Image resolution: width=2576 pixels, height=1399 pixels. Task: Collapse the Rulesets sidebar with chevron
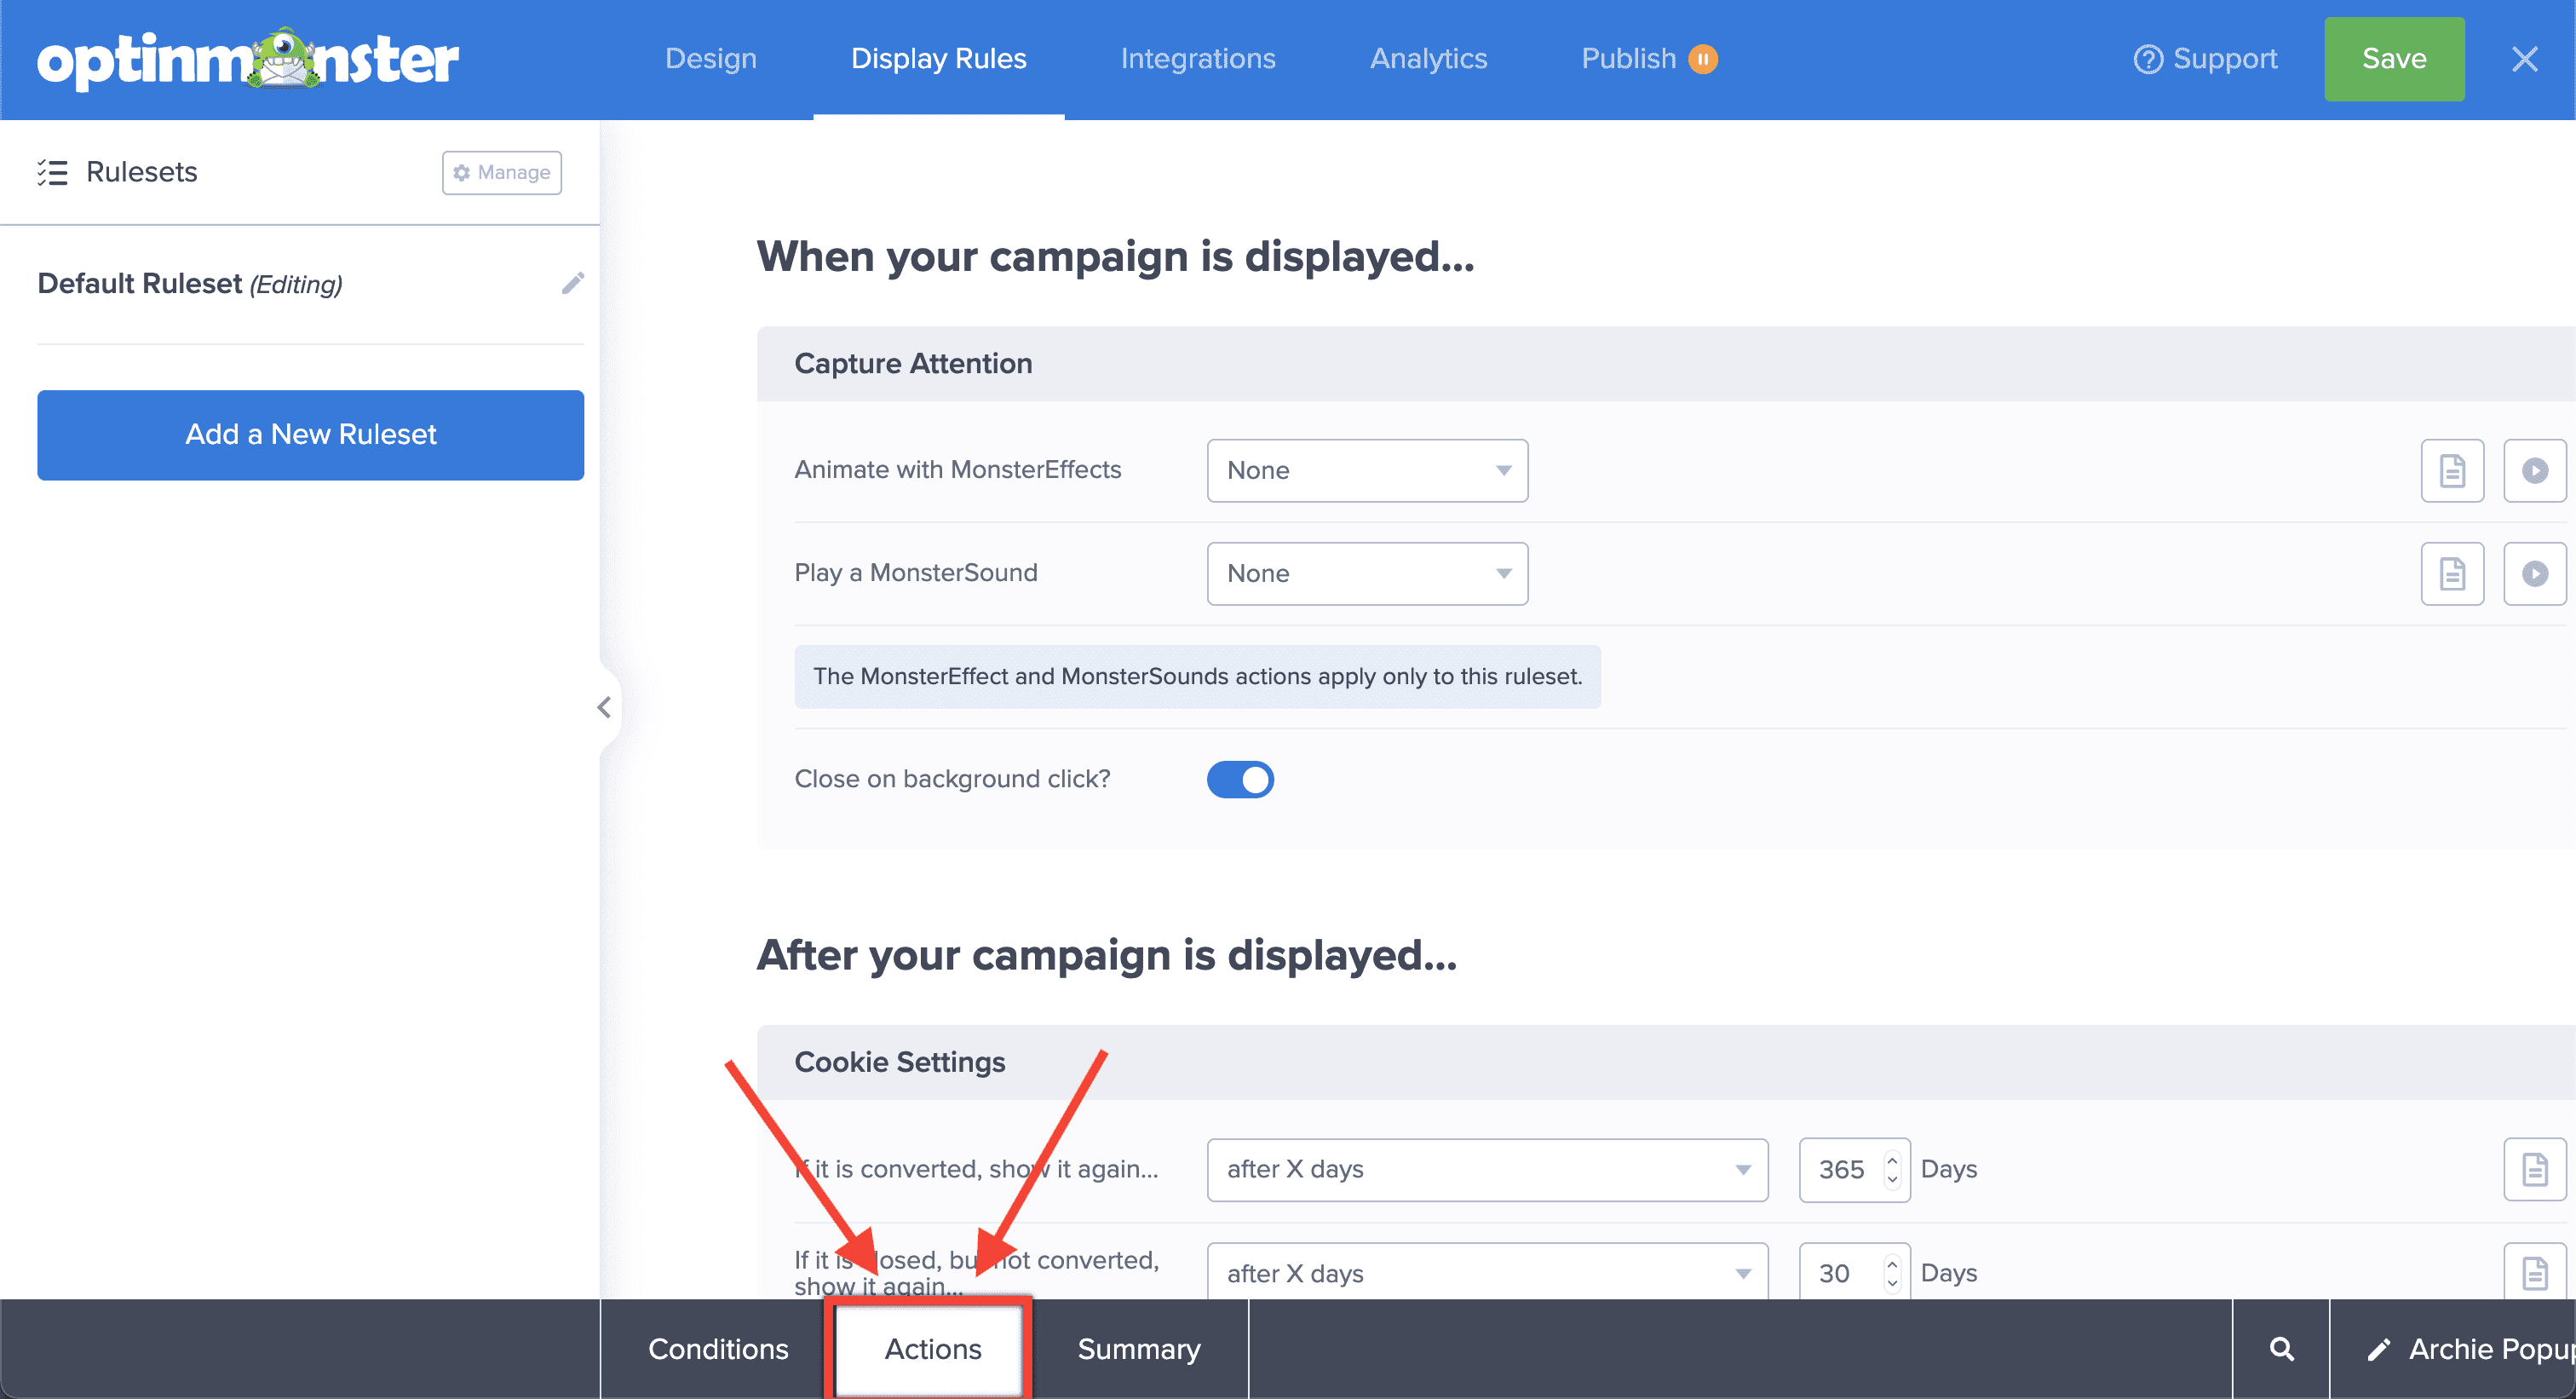point(605,707)
